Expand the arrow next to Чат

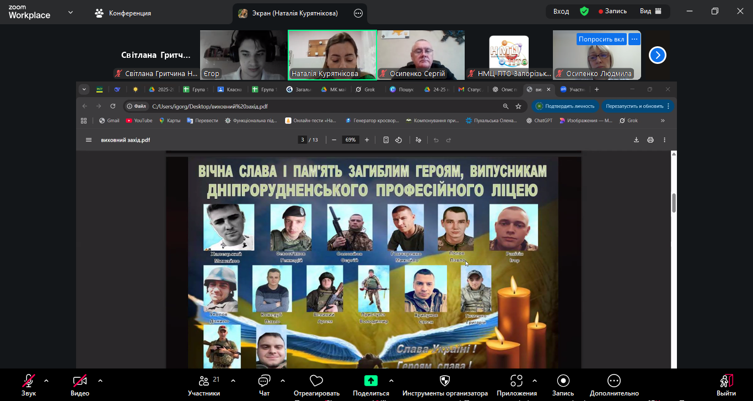(283, 380)
